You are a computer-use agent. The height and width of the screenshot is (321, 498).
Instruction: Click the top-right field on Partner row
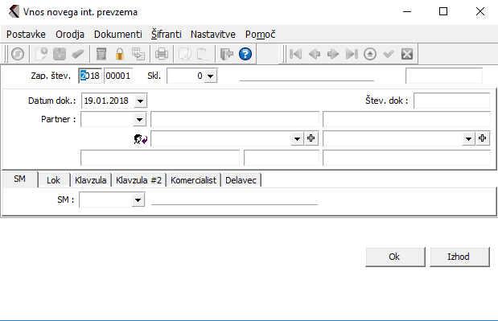point(407,119)
